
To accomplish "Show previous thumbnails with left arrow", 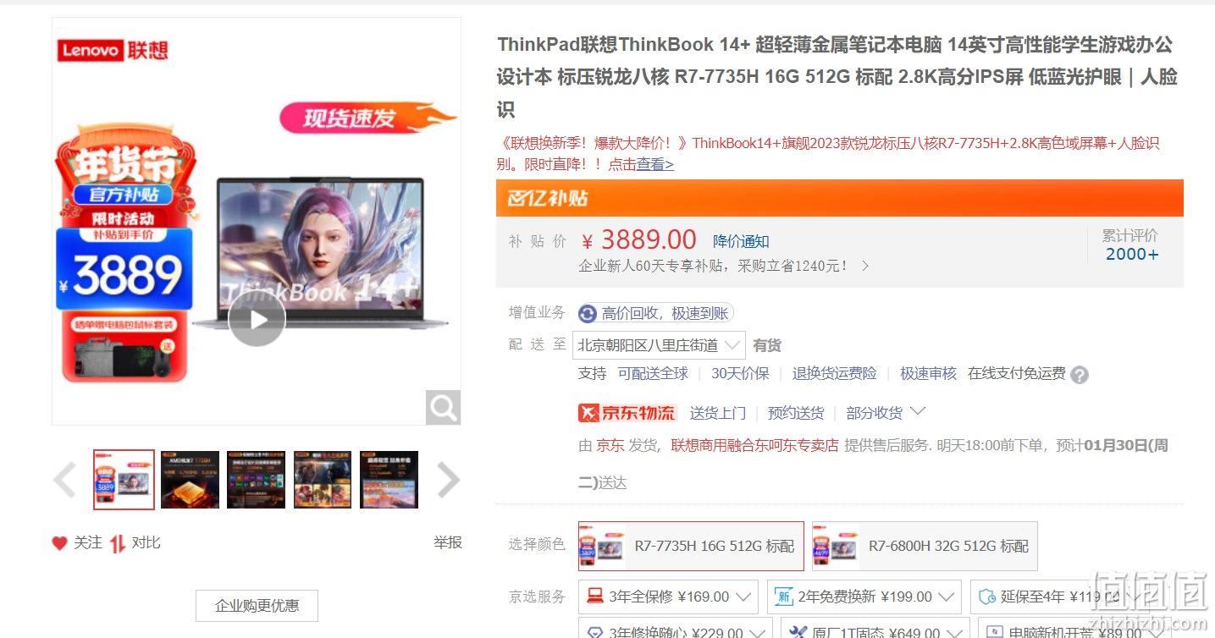I will tap(65, 480).
